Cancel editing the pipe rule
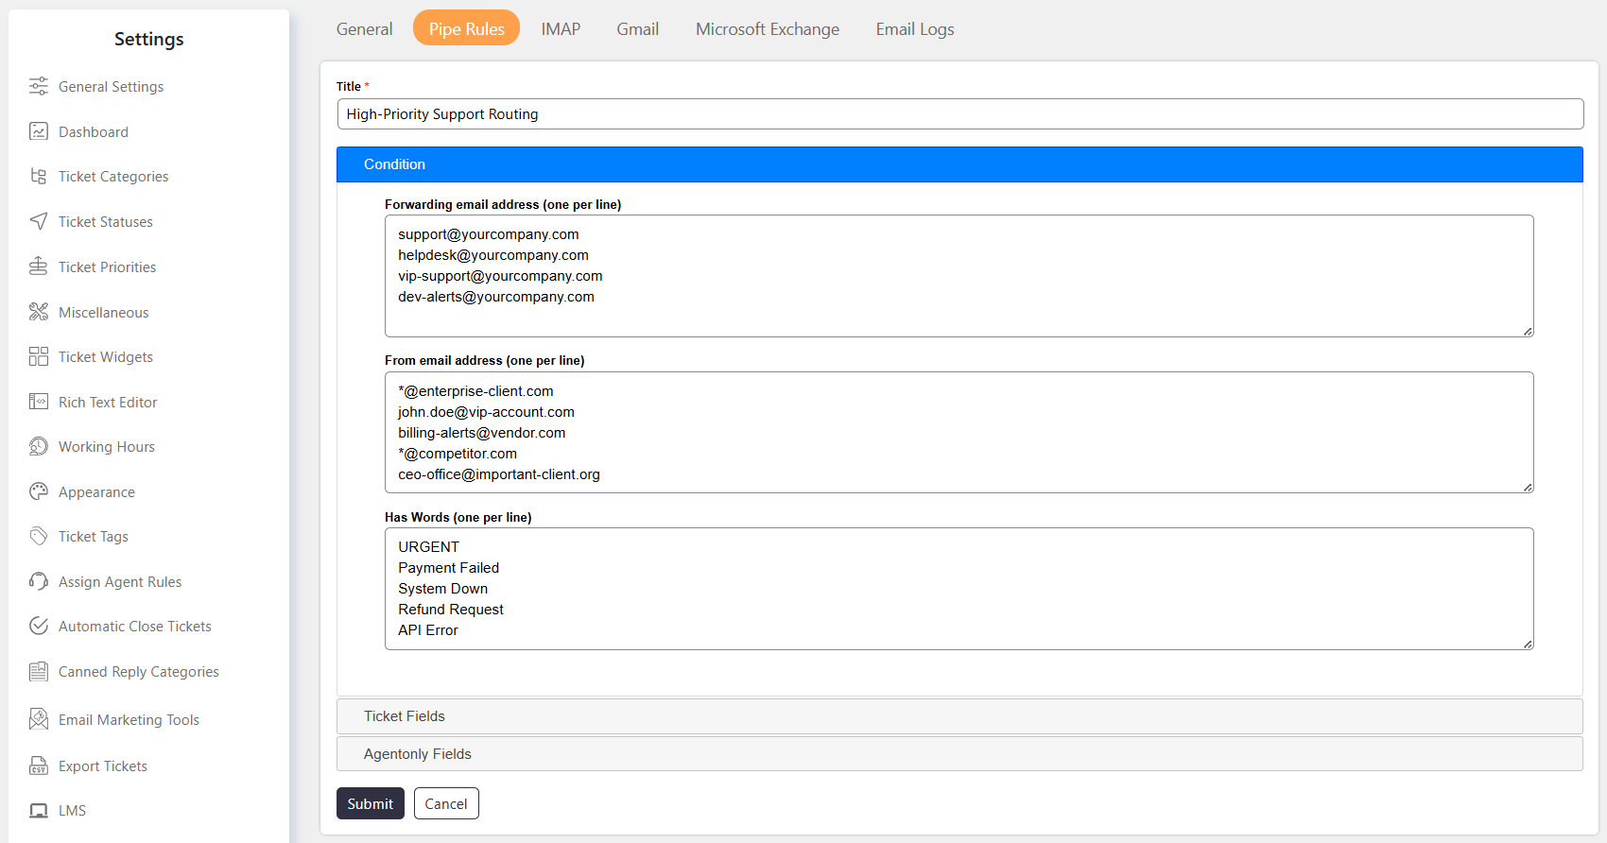 pyautogui.click(x=446, y=803)
